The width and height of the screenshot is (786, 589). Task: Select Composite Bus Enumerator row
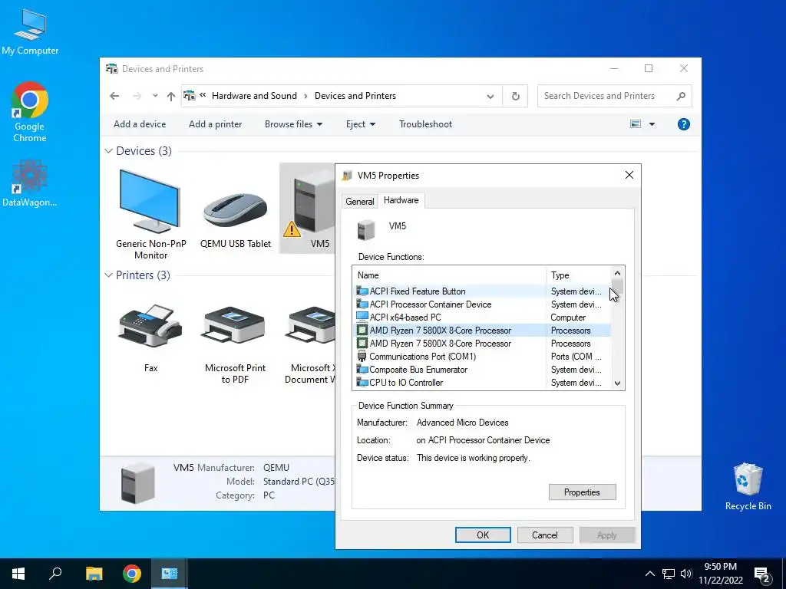pyautogui.click(x=482, y=369)
